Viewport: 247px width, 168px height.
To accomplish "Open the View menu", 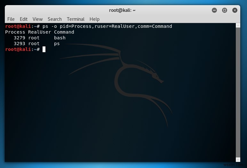I will coord(37,19).
